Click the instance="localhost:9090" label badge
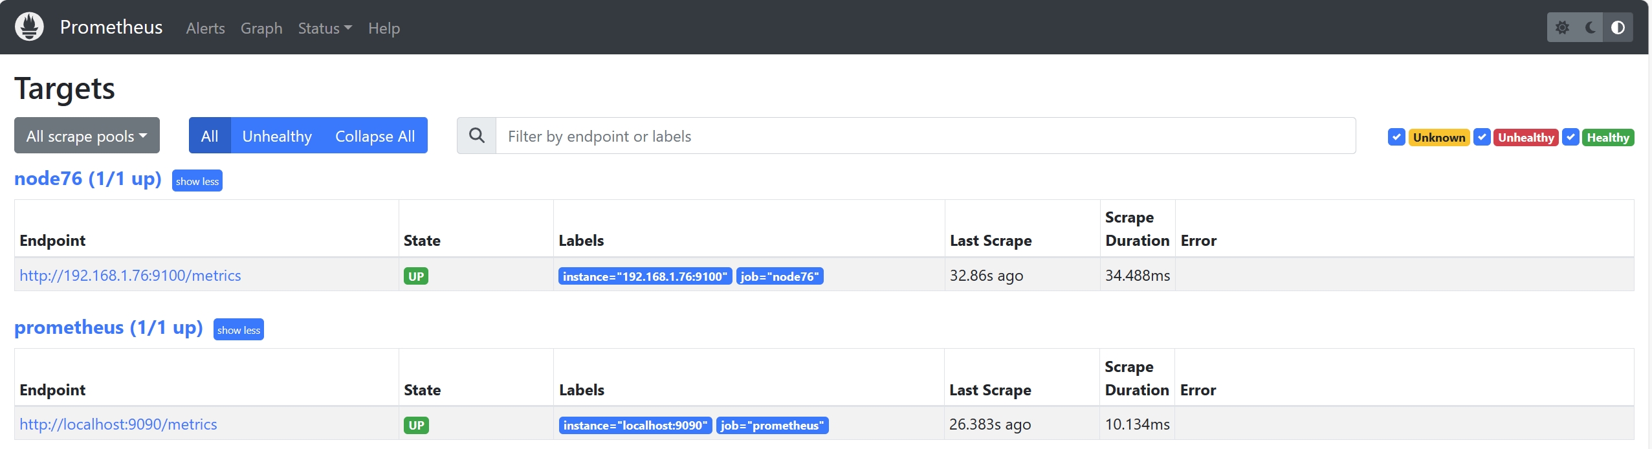 635,425
